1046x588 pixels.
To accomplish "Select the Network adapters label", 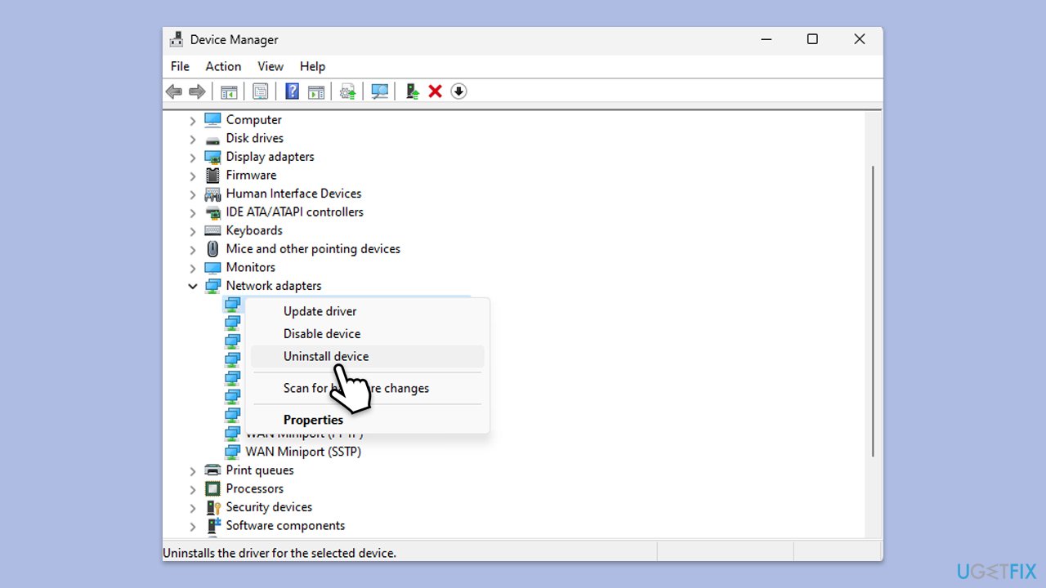I will (x=274, y=286).
